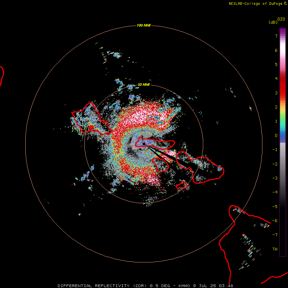
Task: Click the black radar site dot at center
Action: (x=144, y=144)
